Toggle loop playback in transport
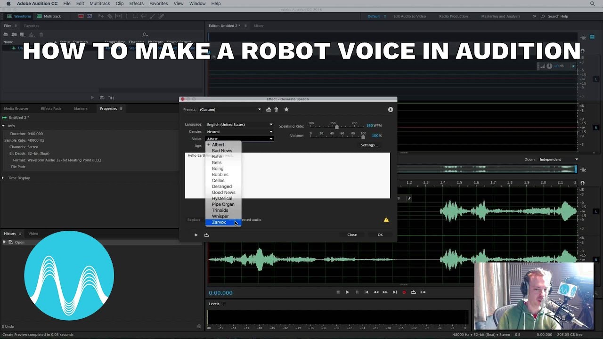 click(413, 292)
